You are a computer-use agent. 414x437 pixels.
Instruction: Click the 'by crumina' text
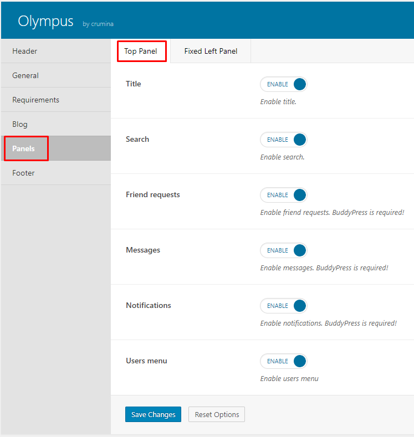[98, 24]
